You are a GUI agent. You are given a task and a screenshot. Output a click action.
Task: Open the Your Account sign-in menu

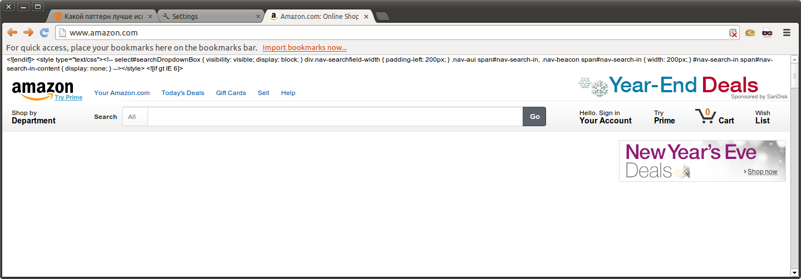[606, 117]
